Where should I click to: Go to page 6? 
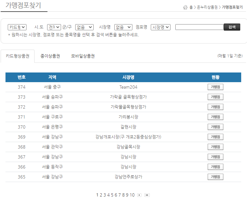pyautogui.click(x=116, y=195)
